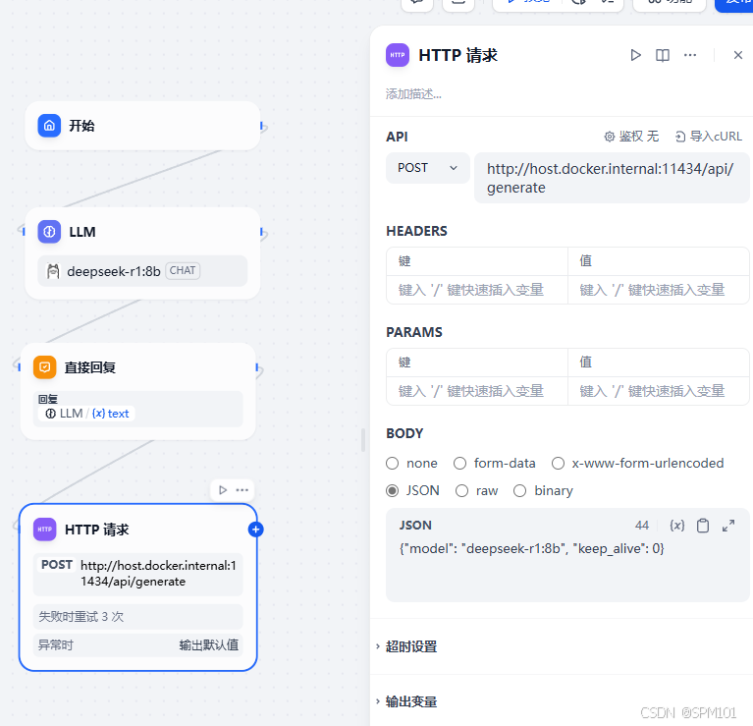Open the POST method dropdown
The width and height of the screenshot is (753, 726).
click(x=427, y=168)
